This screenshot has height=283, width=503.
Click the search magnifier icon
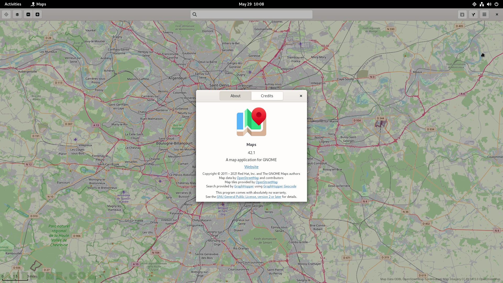[195, 14]
